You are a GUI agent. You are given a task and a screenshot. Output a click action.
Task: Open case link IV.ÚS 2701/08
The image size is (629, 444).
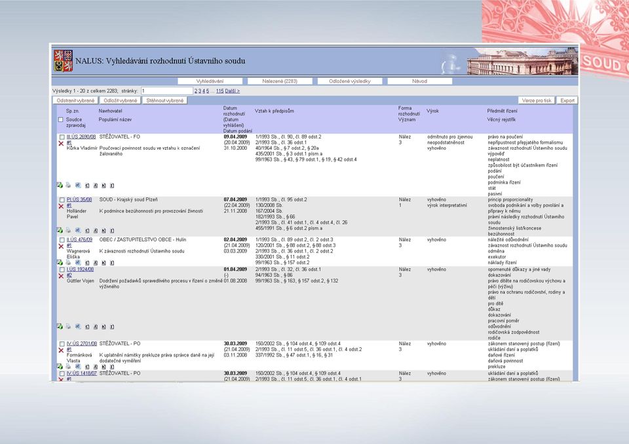tap(82, 343)
